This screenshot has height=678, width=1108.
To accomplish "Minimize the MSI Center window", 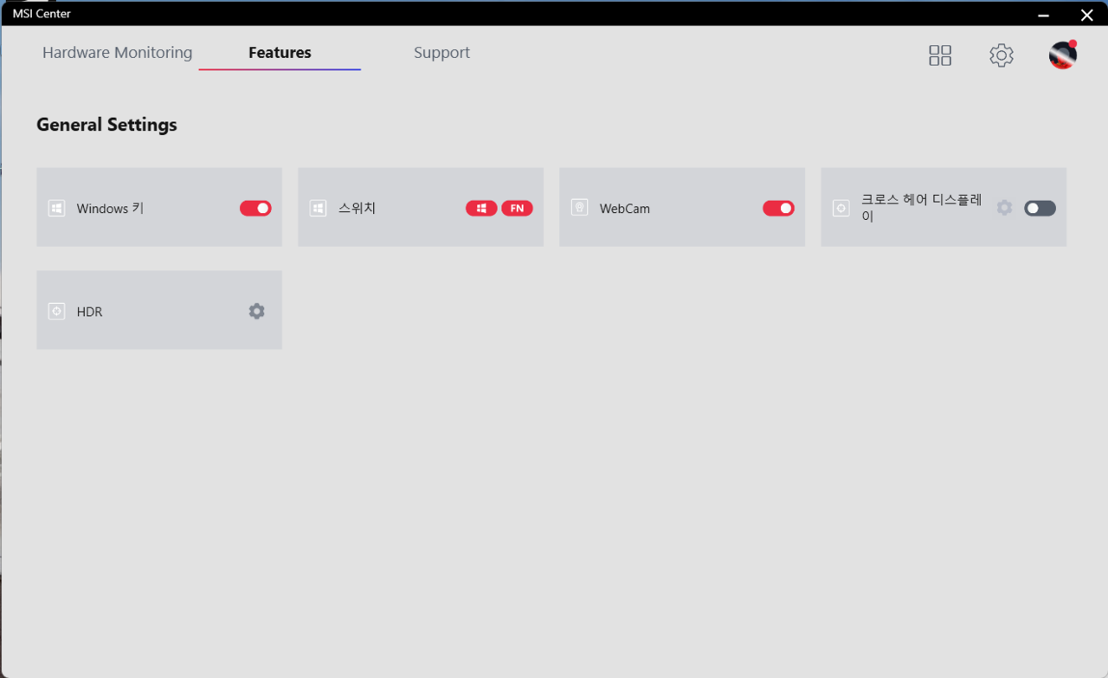I will (x=1044, y=15).
